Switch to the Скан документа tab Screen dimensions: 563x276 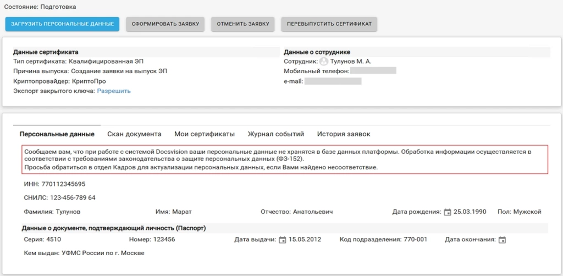click(x=134, y=134)
